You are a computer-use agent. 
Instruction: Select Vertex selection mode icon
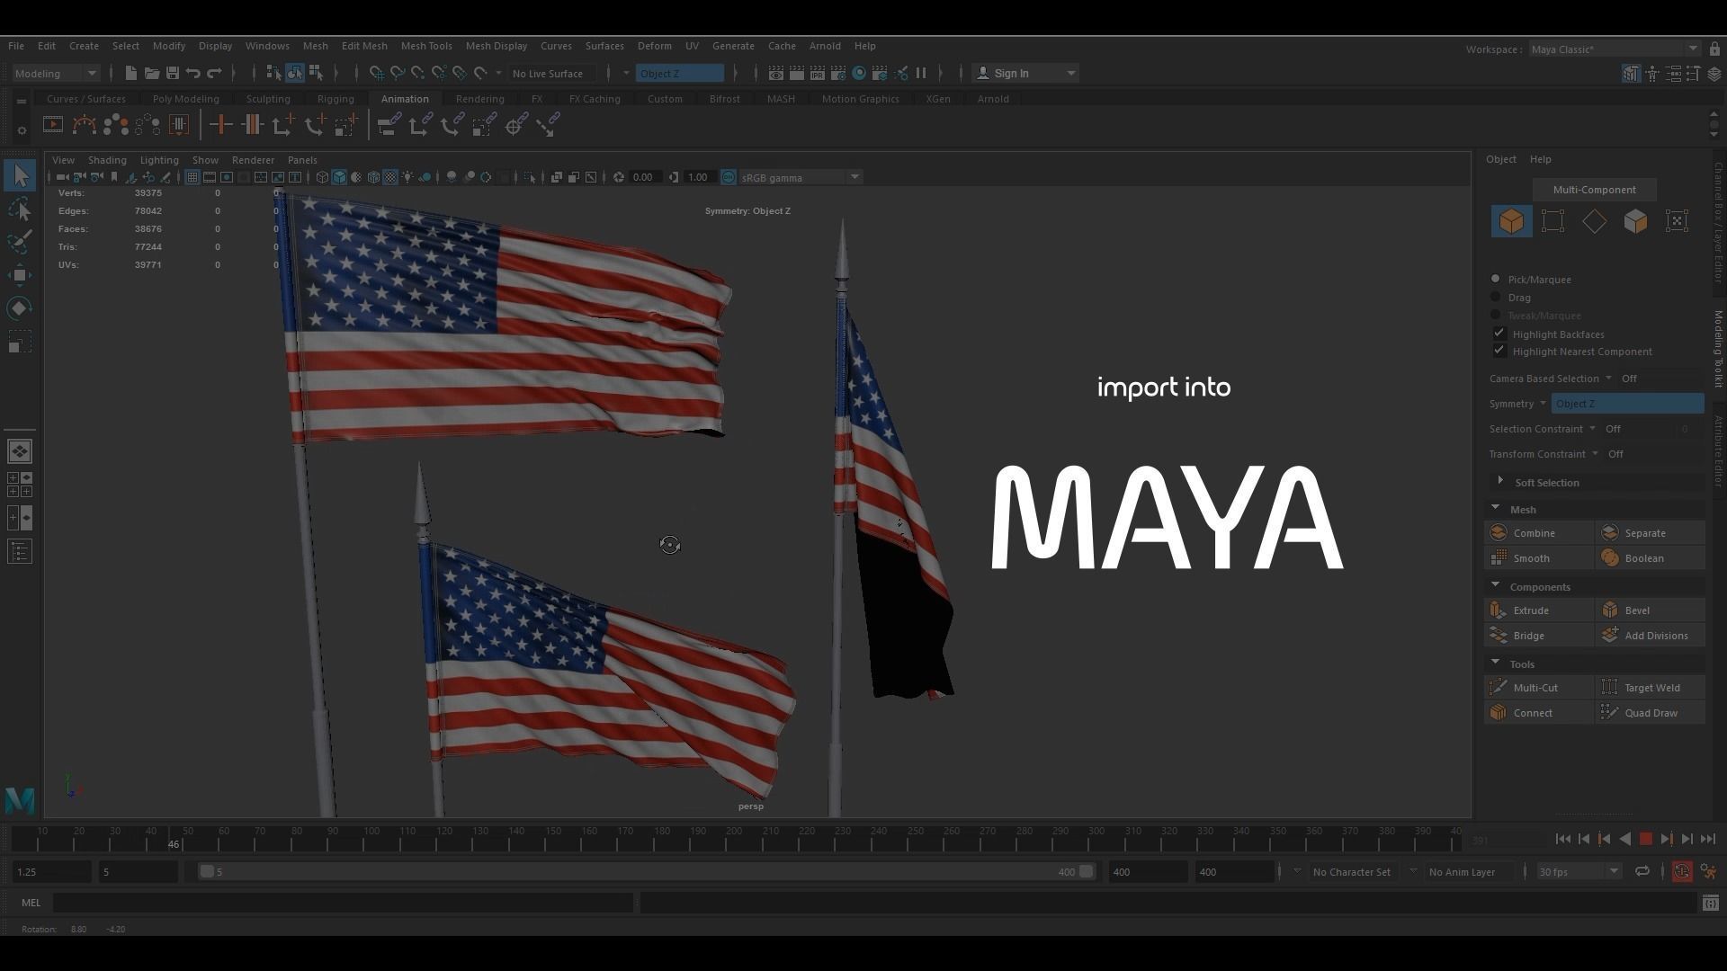pos(1553,221)
